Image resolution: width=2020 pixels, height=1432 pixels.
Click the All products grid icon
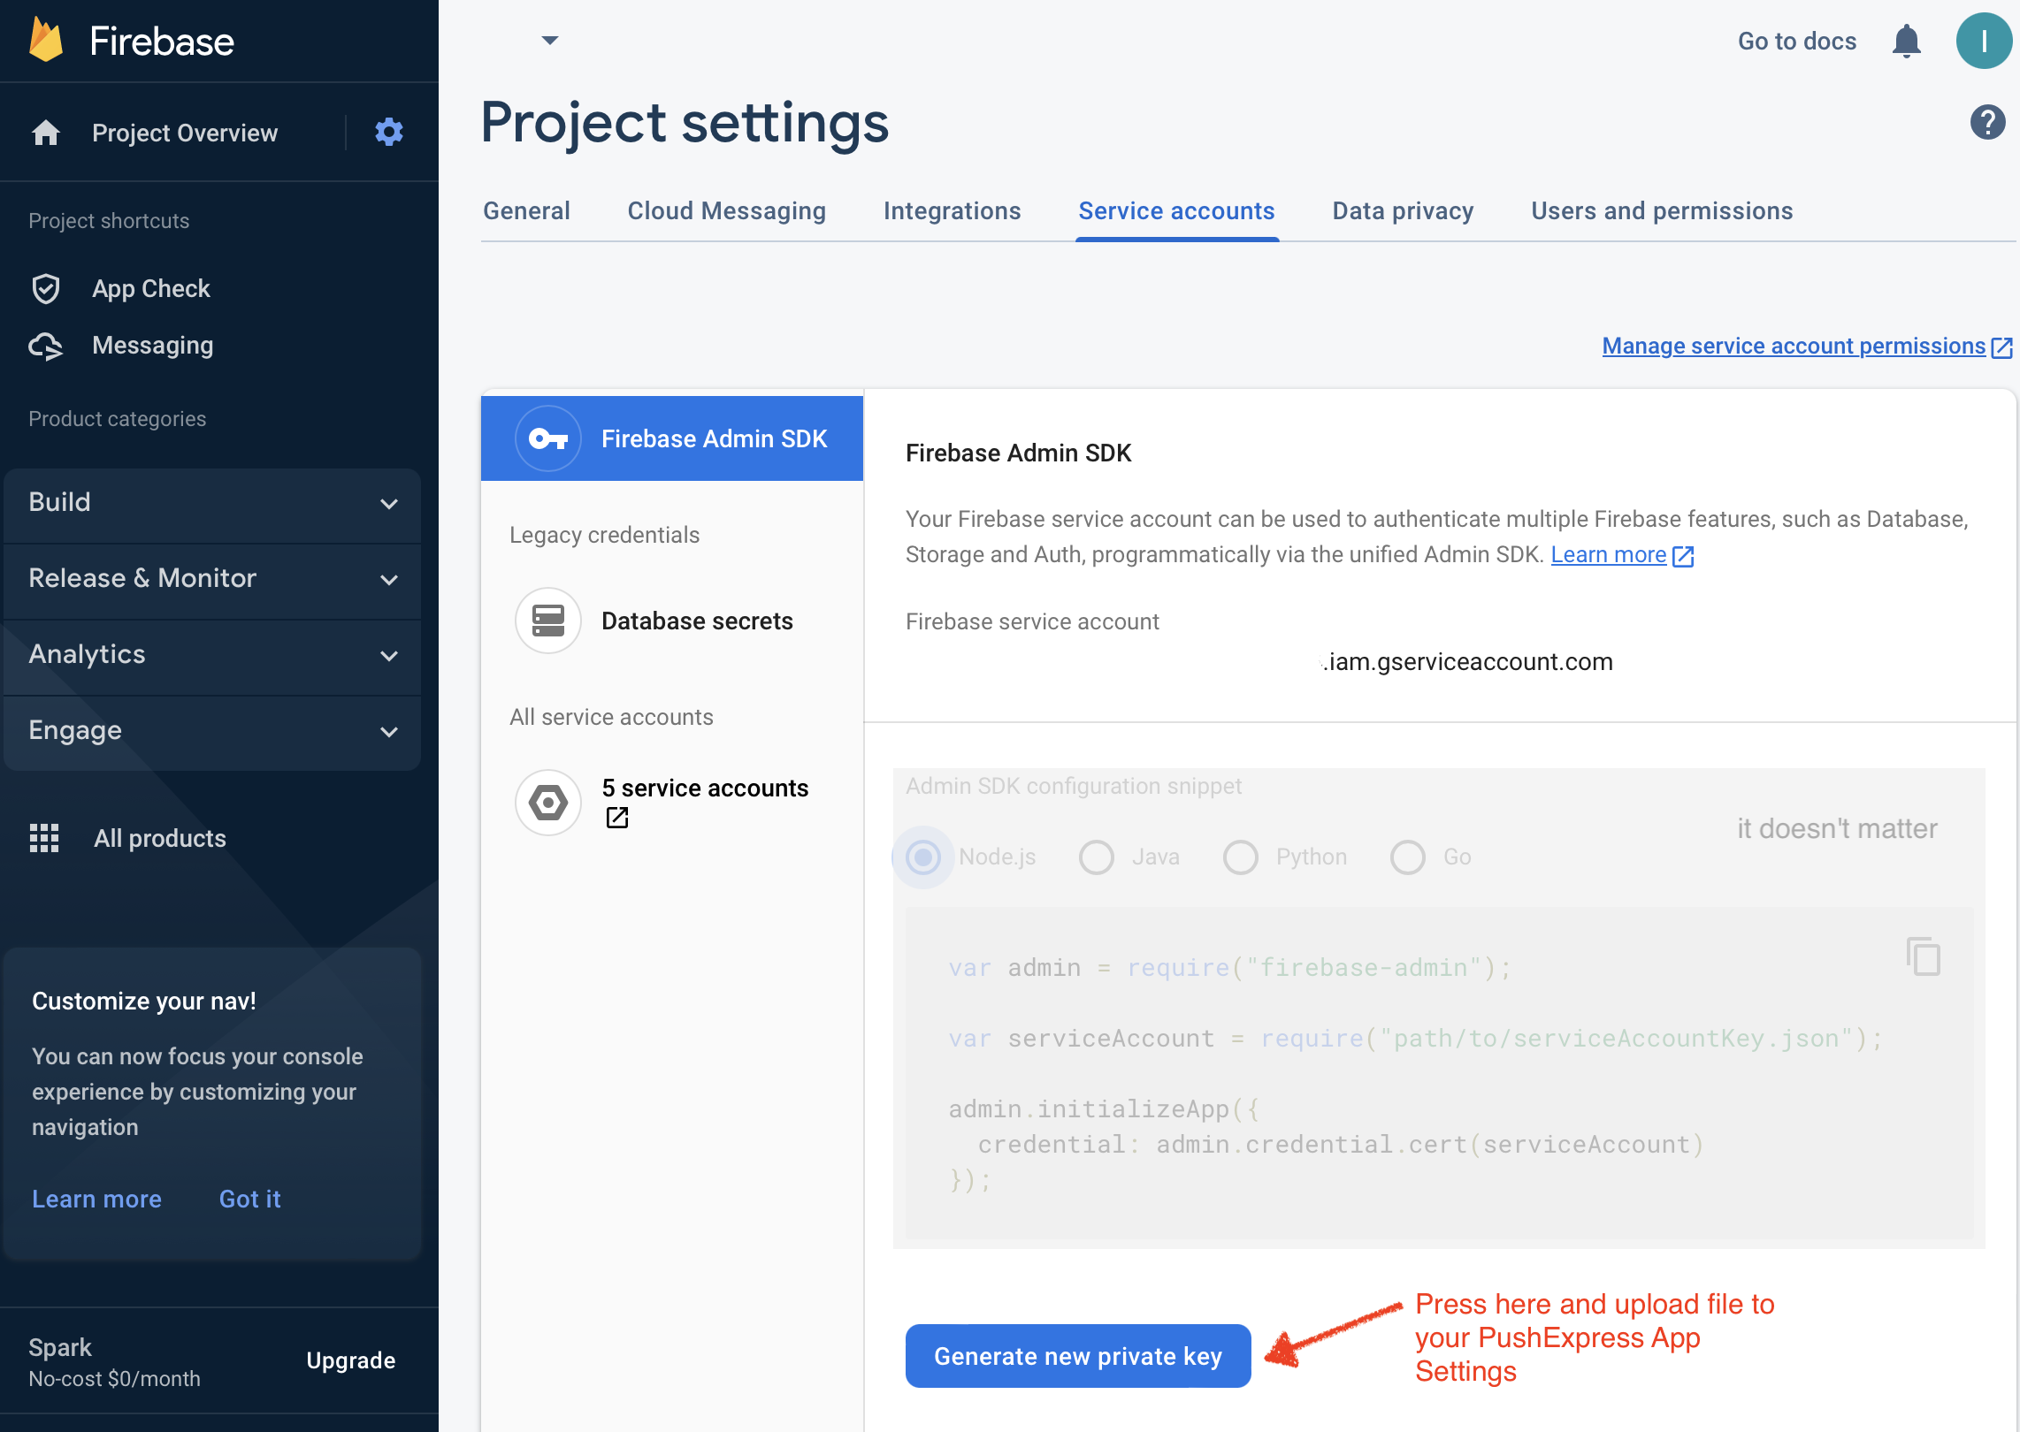coord(44,838)
